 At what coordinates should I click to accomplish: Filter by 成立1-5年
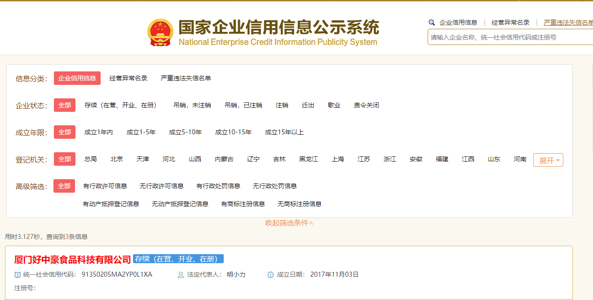click(141, 132)
